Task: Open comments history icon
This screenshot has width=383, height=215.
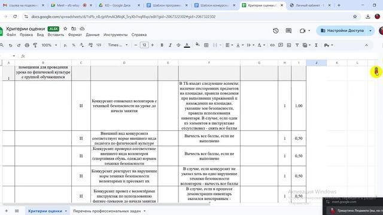Action: click(288, 30)
